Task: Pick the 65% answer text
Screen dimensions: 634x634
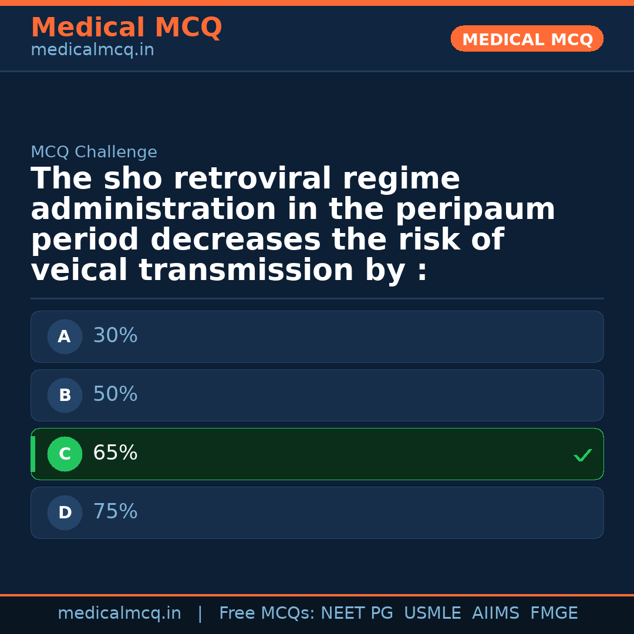Action: coord(115,453)
